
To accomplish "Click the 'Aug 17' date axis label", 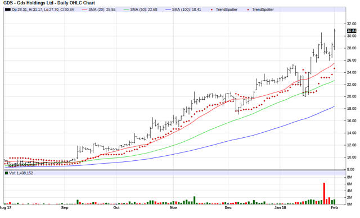I will coord(6,208).
